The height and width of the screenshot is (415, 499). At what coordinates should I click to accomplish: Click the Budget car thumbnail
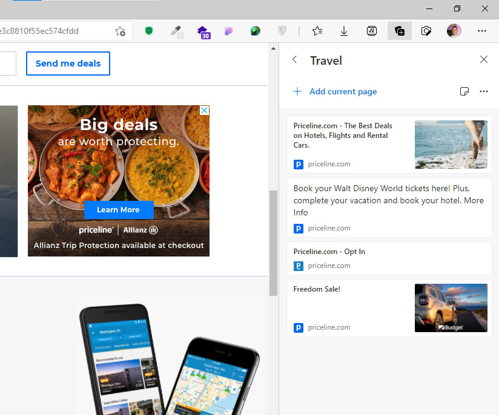(x=451, y=308)
